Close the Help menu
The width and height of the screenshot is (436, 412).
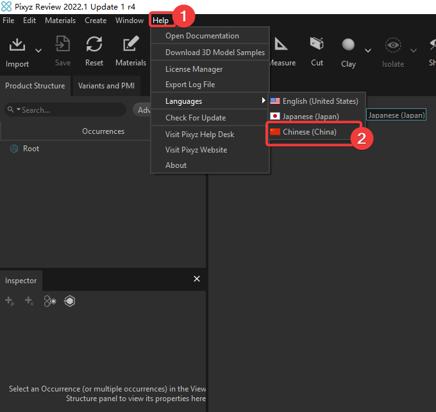point(161,21)
